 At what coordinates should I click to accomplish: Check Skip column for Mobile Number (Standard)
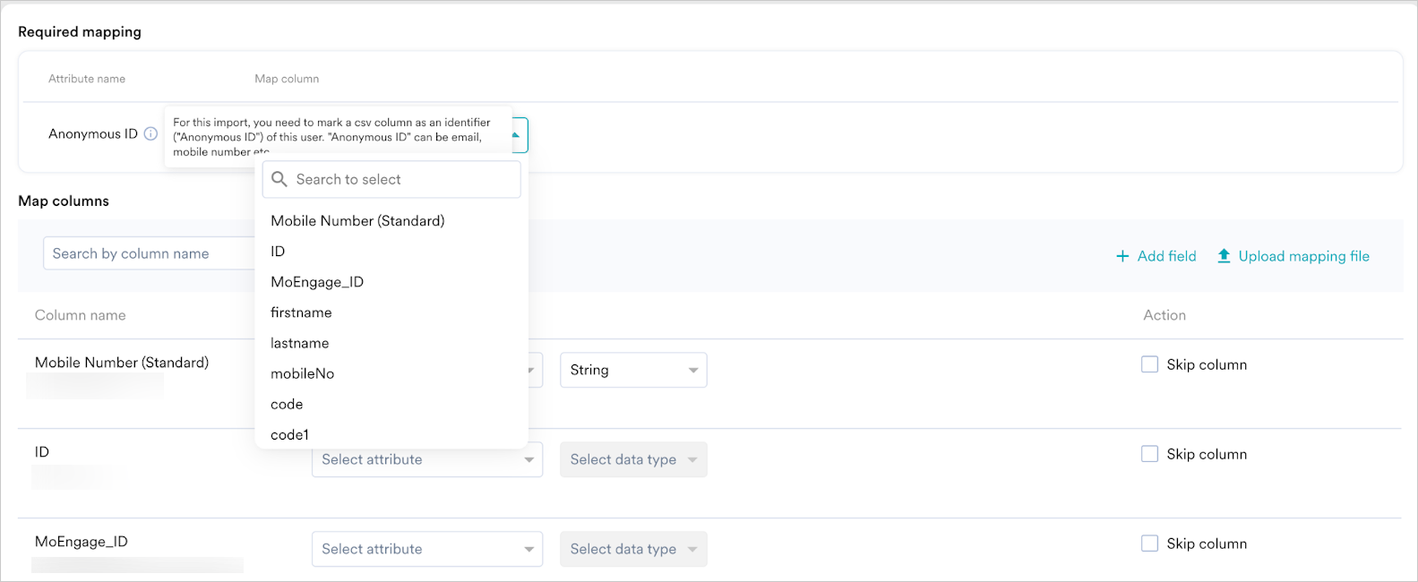[x=1149, y=364]
